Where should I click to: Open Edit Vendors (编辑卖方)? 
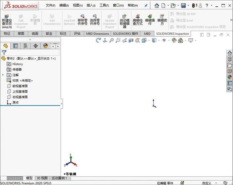pos(162,20)
